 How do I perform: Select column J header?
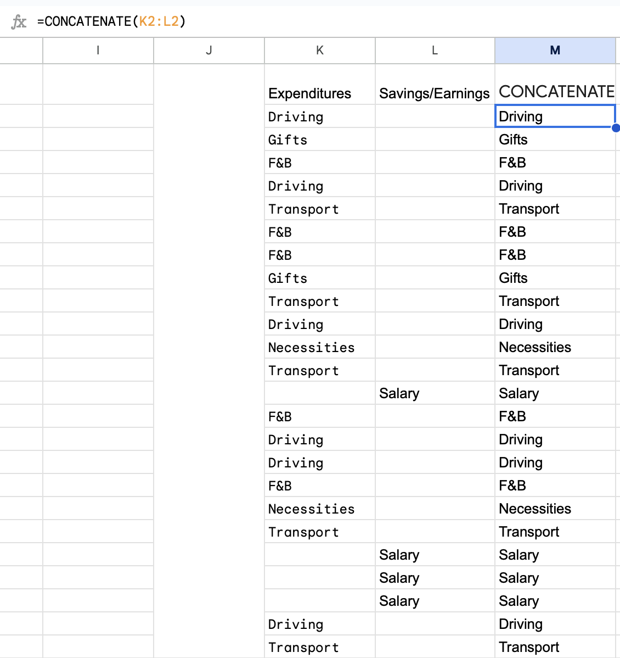tap(208, 51)
